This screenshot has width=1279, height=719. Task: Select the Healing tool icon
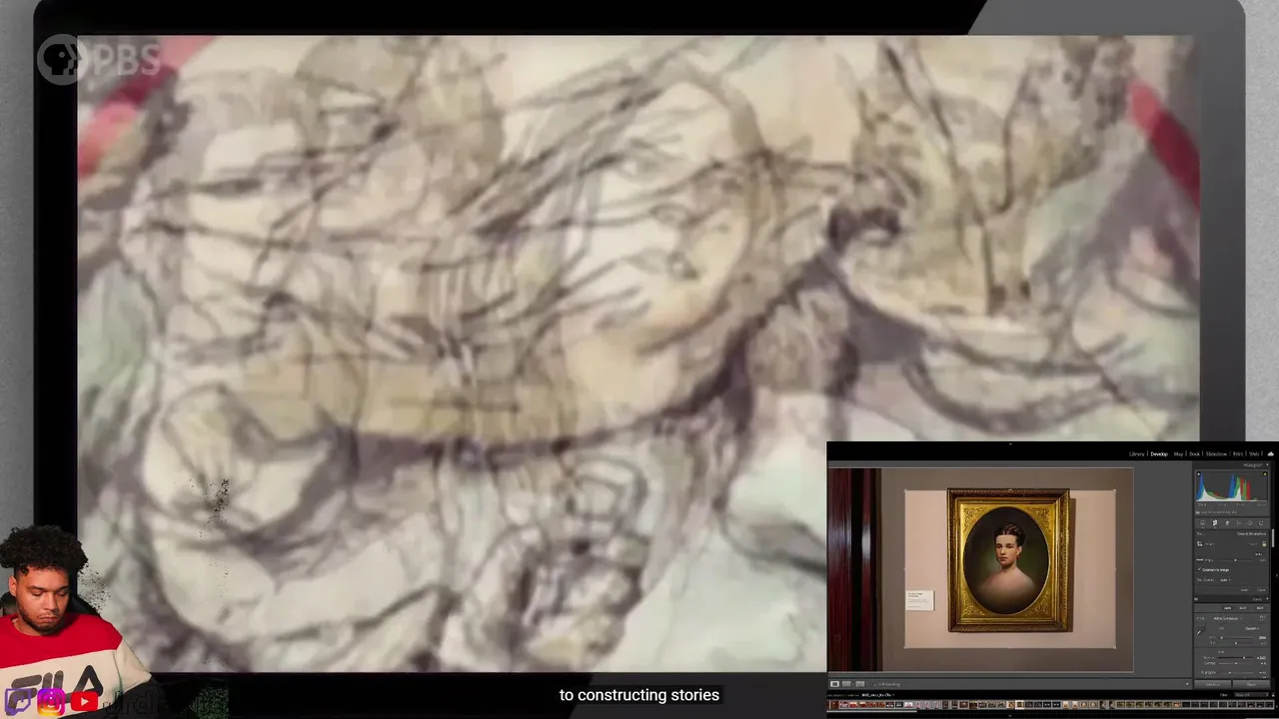pos(1227,523)
